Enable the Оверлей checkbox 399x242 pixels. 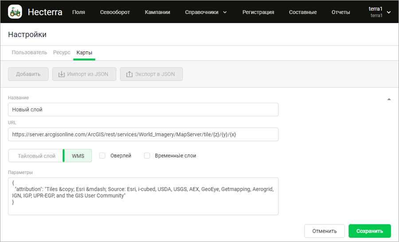[x=102, y=156]
